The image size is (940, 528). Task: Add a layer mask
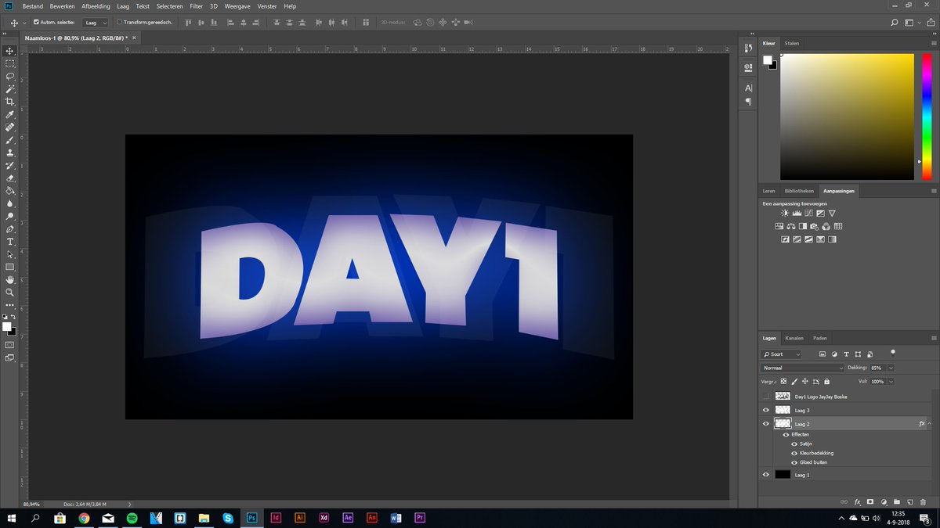870,501
